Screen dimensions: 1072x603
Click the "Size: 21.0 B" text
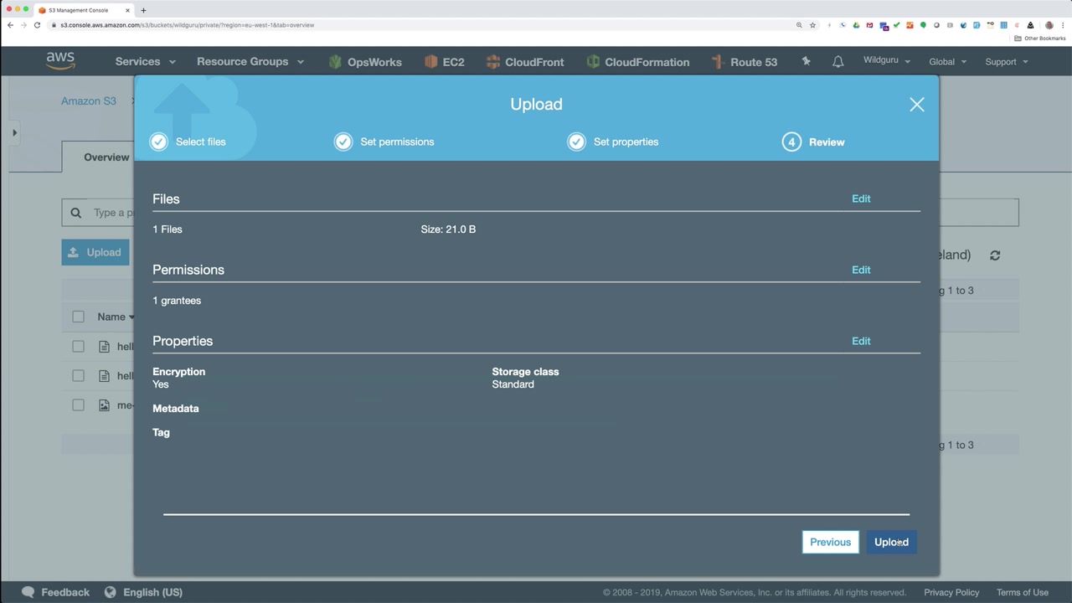[x=448, y=229]
